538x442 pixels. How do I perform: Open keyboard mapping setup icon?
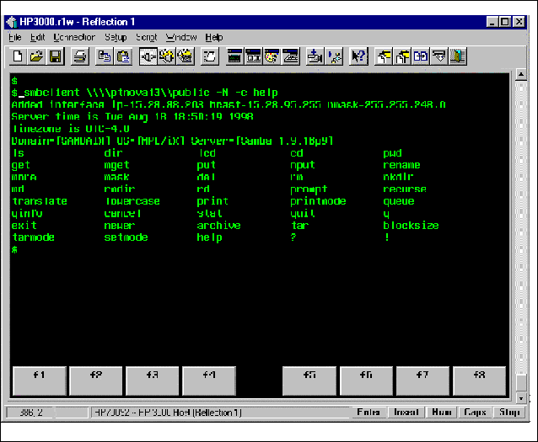click(291, 56)
